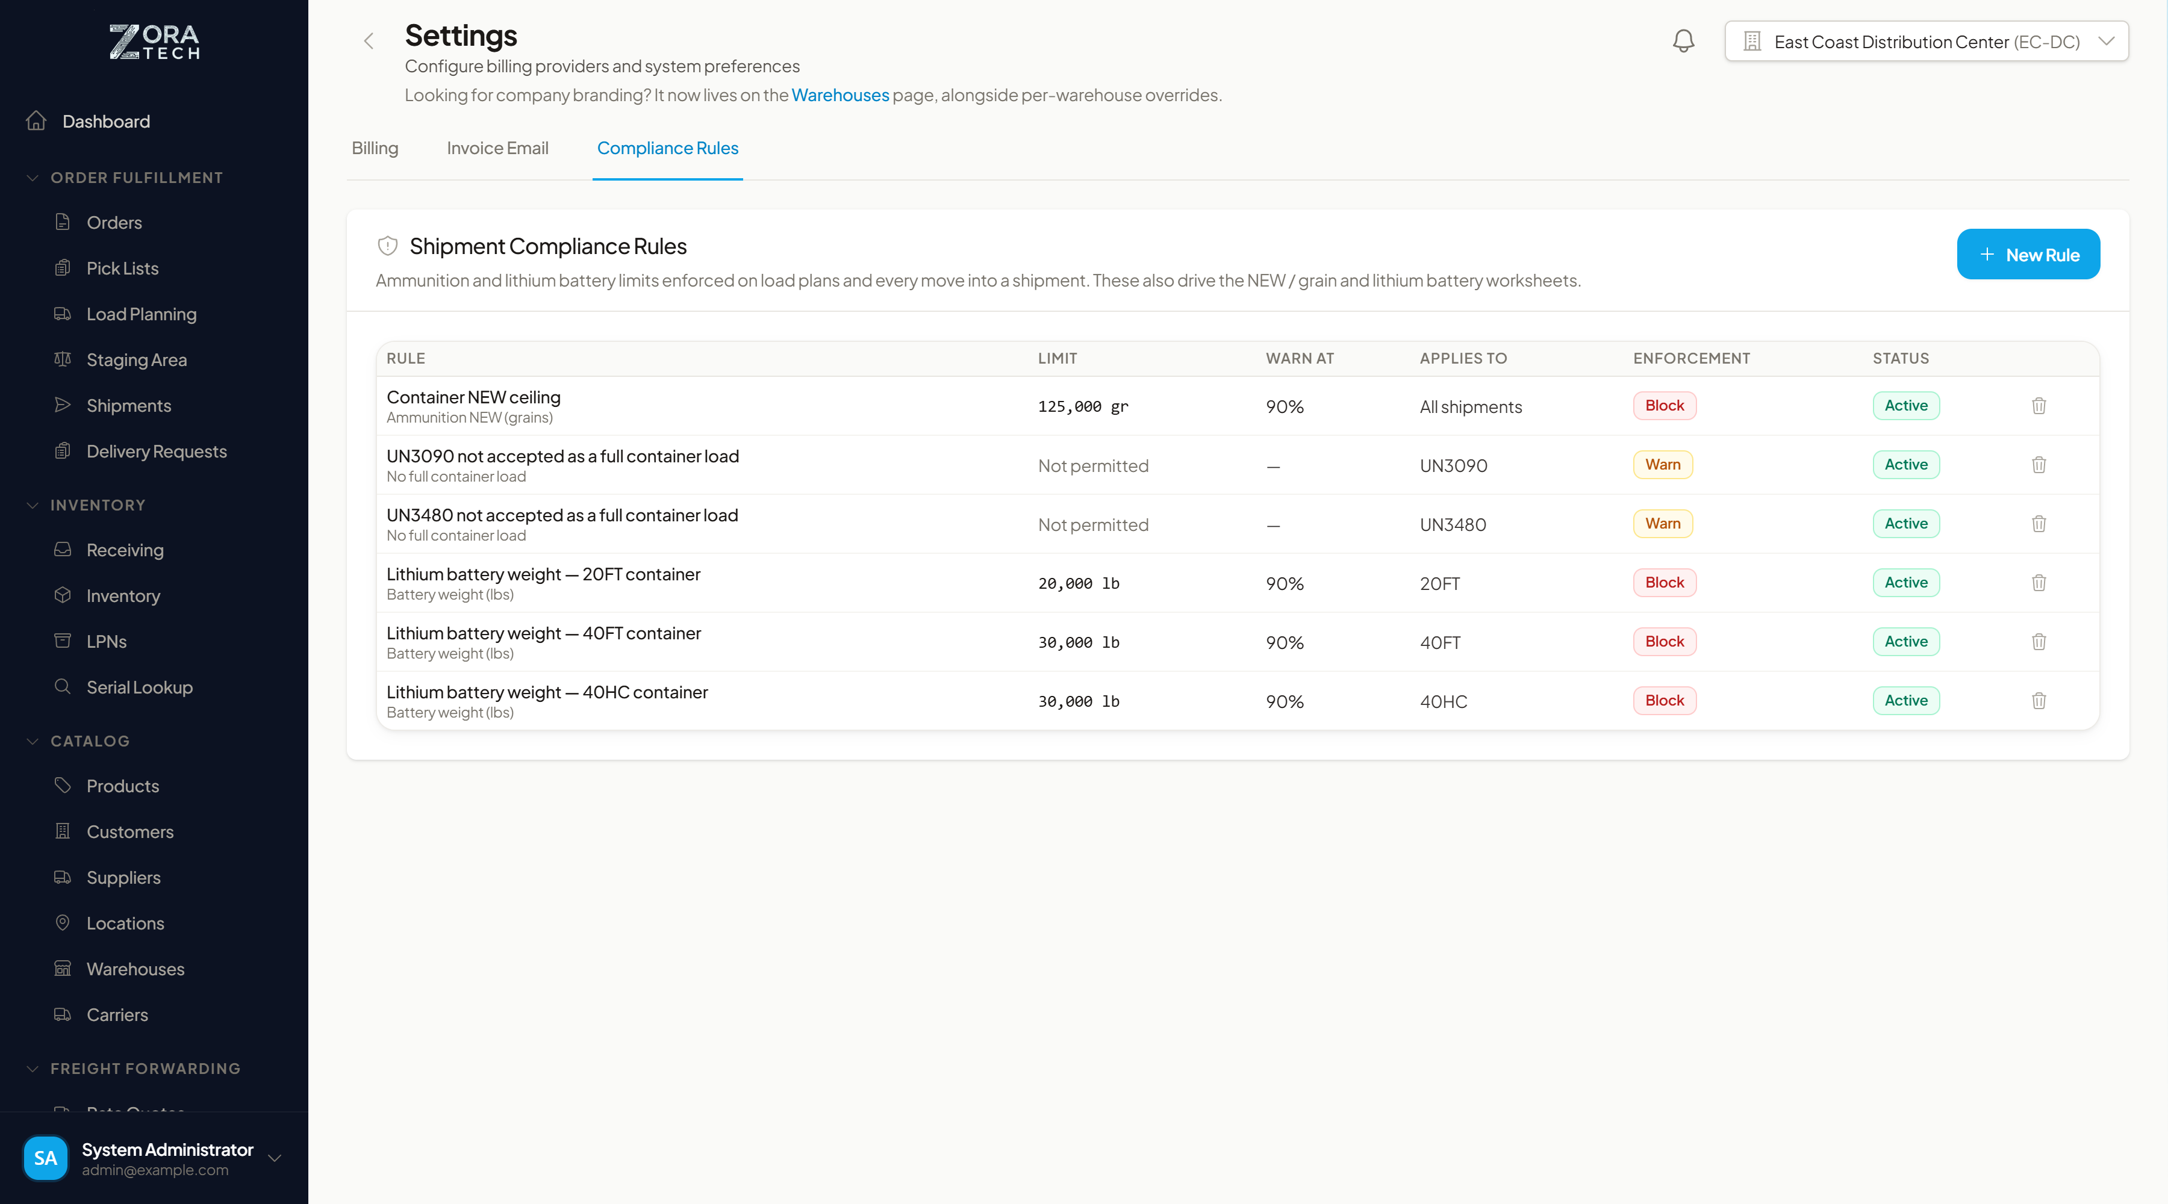This screenshot has height=1204, width=2168.
Task: Collapse the Order Fulfillment sidebar section
Action: click(x=136, y=178)
